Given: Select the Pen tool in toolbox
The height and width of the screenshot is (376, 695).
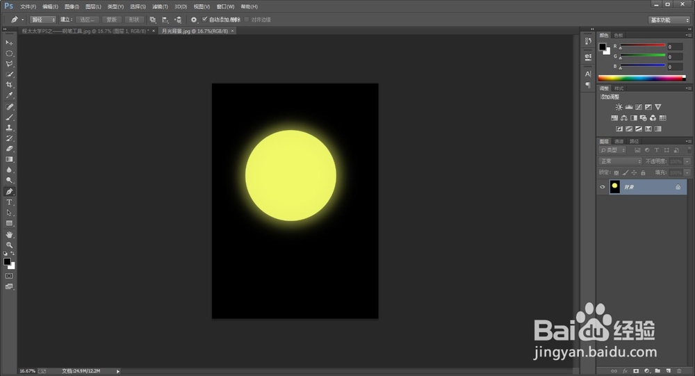Looking at the screenshot, I should [x=9, y=192].
